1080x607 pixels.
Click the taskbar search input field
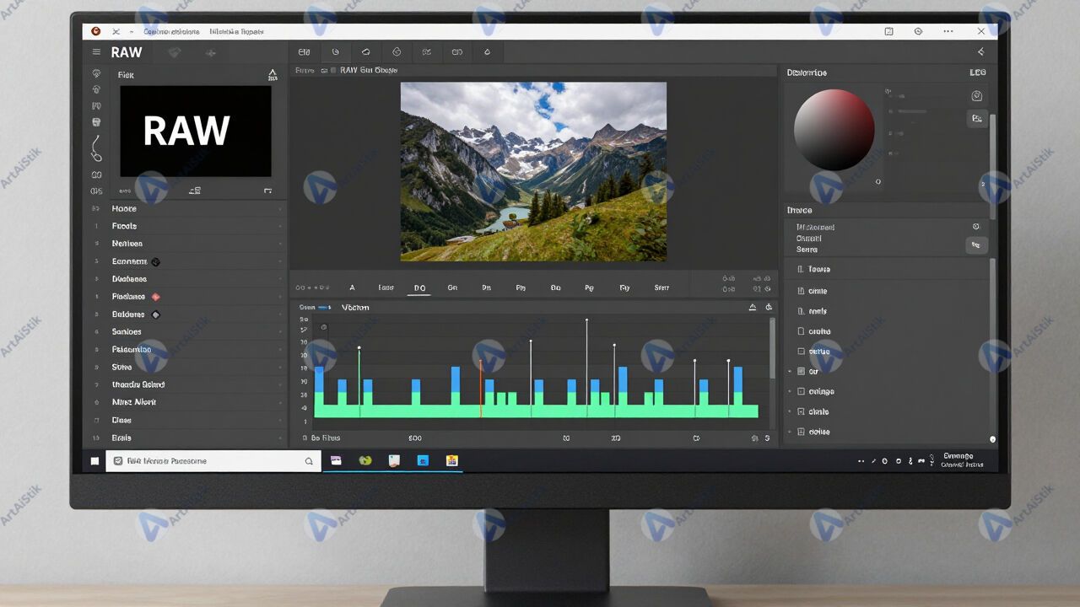pyautogui.click(x=211, y=461)
